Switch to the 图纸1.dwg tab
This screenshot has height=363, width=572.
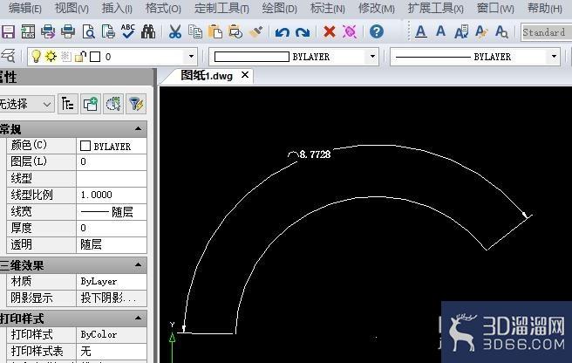pyautogui.click(x=207, y=76)
